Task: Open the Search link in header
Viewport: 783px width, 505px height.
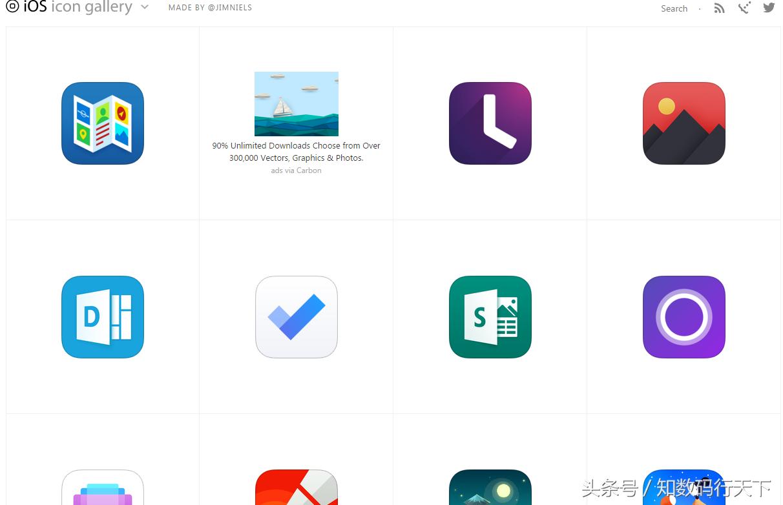Action: coord(674,8)
